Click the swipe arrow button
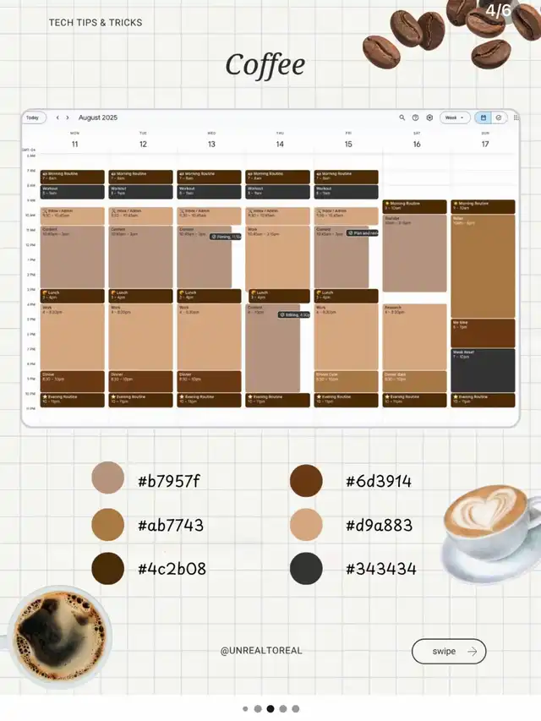 [x=449, y=651]
